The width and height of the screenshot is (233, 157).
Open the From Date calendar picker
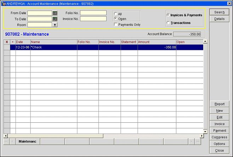55,13
